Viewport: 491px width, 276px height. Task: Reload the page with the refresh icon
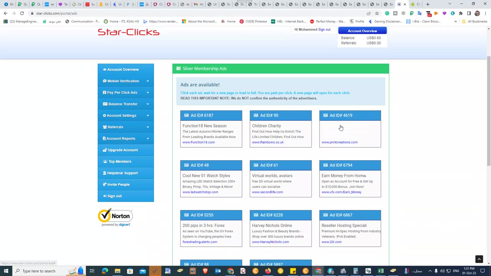pyautogui.click(x=22, y=13)
